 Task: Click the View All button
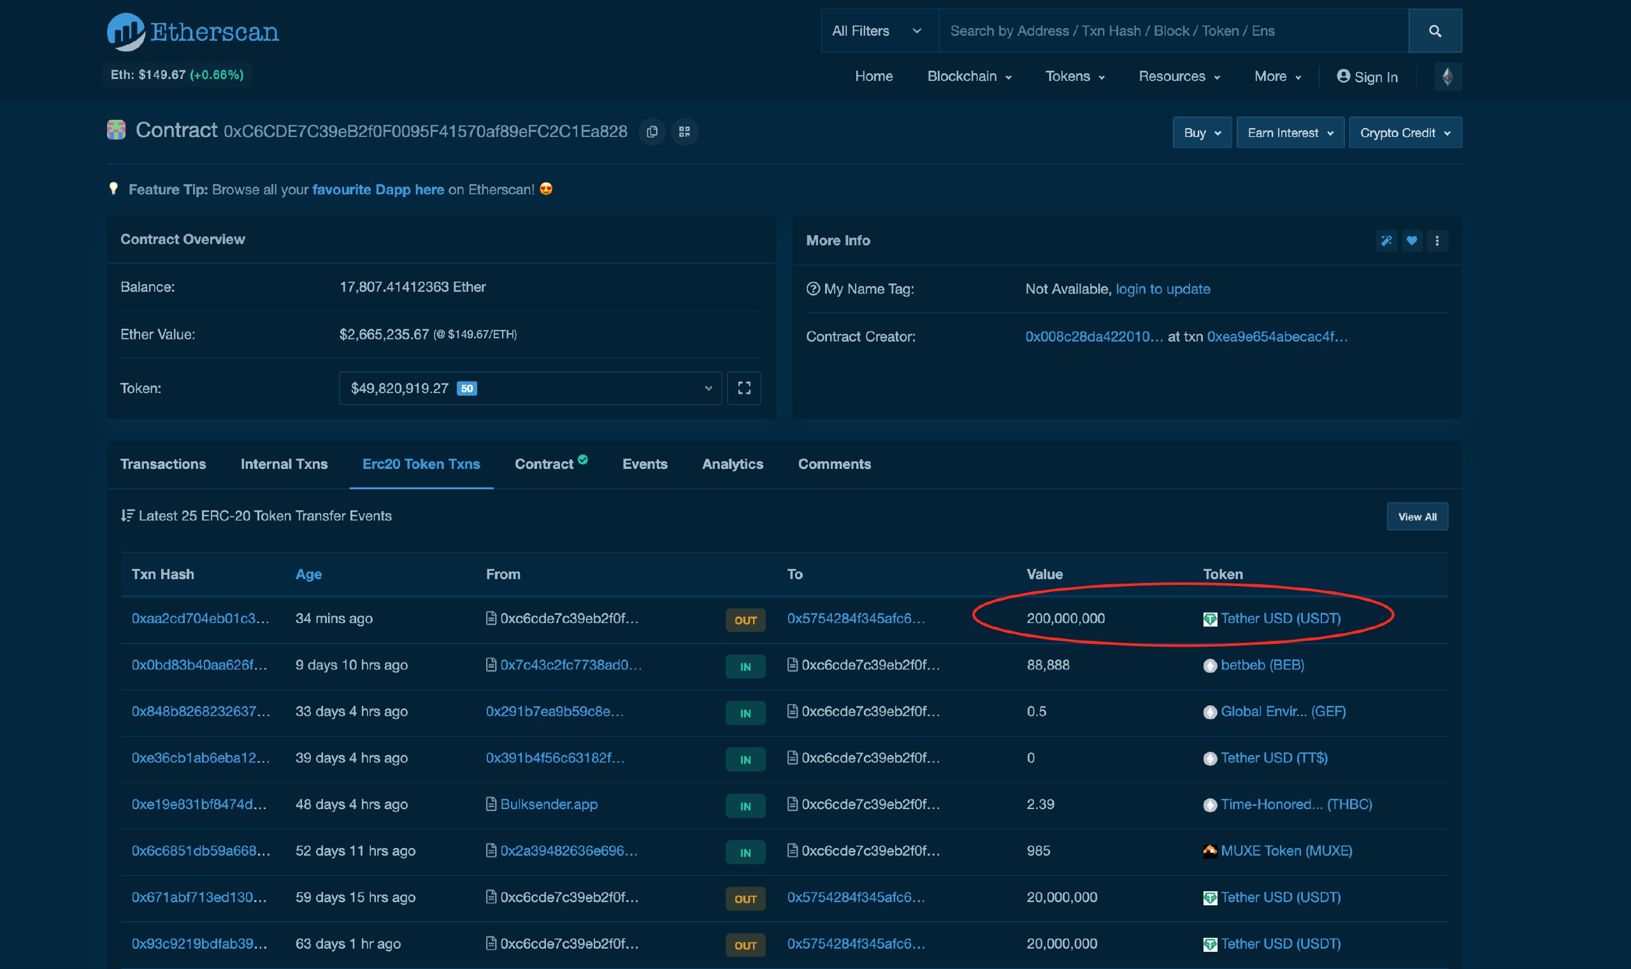pos(1417,517)
